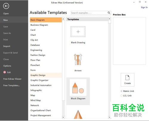Select the Graphic Organizer category
This screenshot has height=121, width=149.
pos(46,80)
